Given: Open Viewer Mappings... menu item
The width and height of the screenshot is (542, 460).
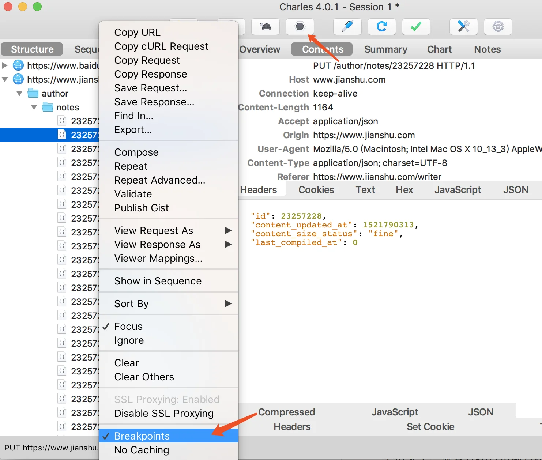Looking at the screenshot, I should tap(169, 258).
